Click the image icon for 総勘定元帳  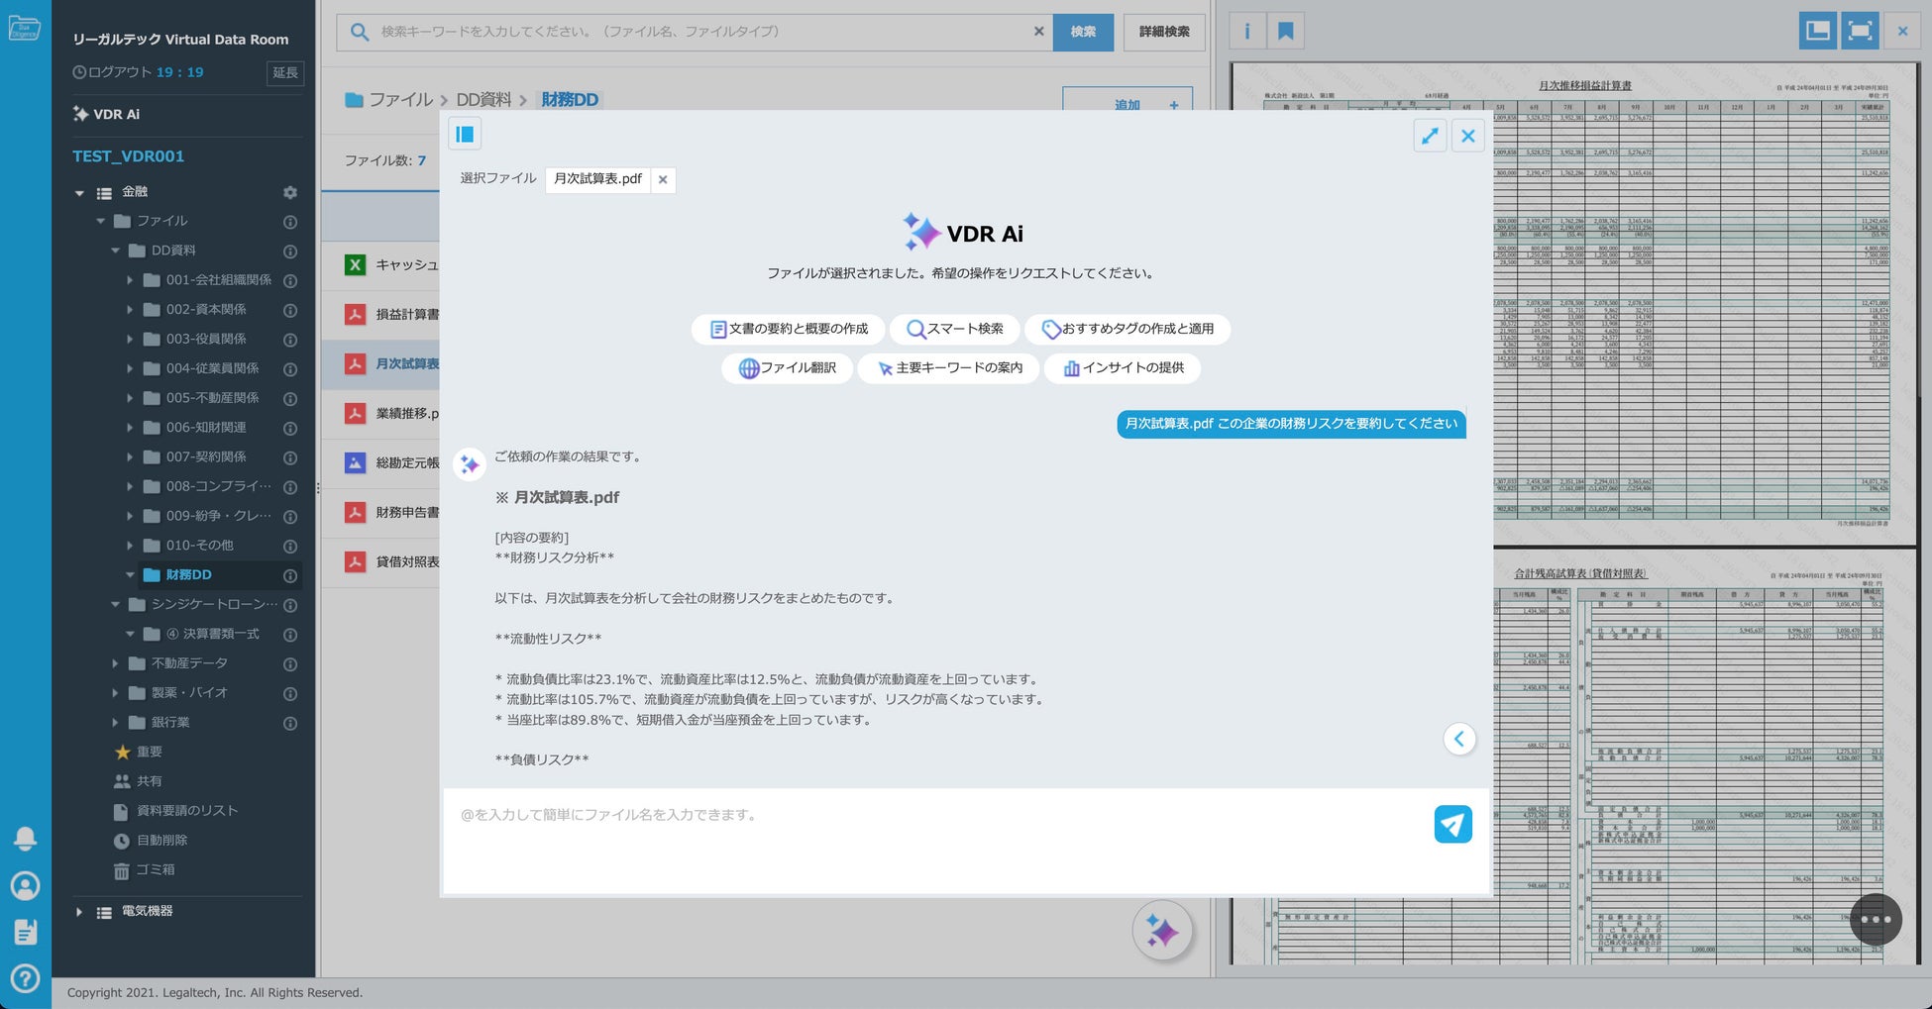(x=355, y=462)
